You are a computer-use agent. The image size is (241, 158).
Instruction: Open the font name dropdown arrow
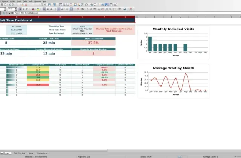5,9
